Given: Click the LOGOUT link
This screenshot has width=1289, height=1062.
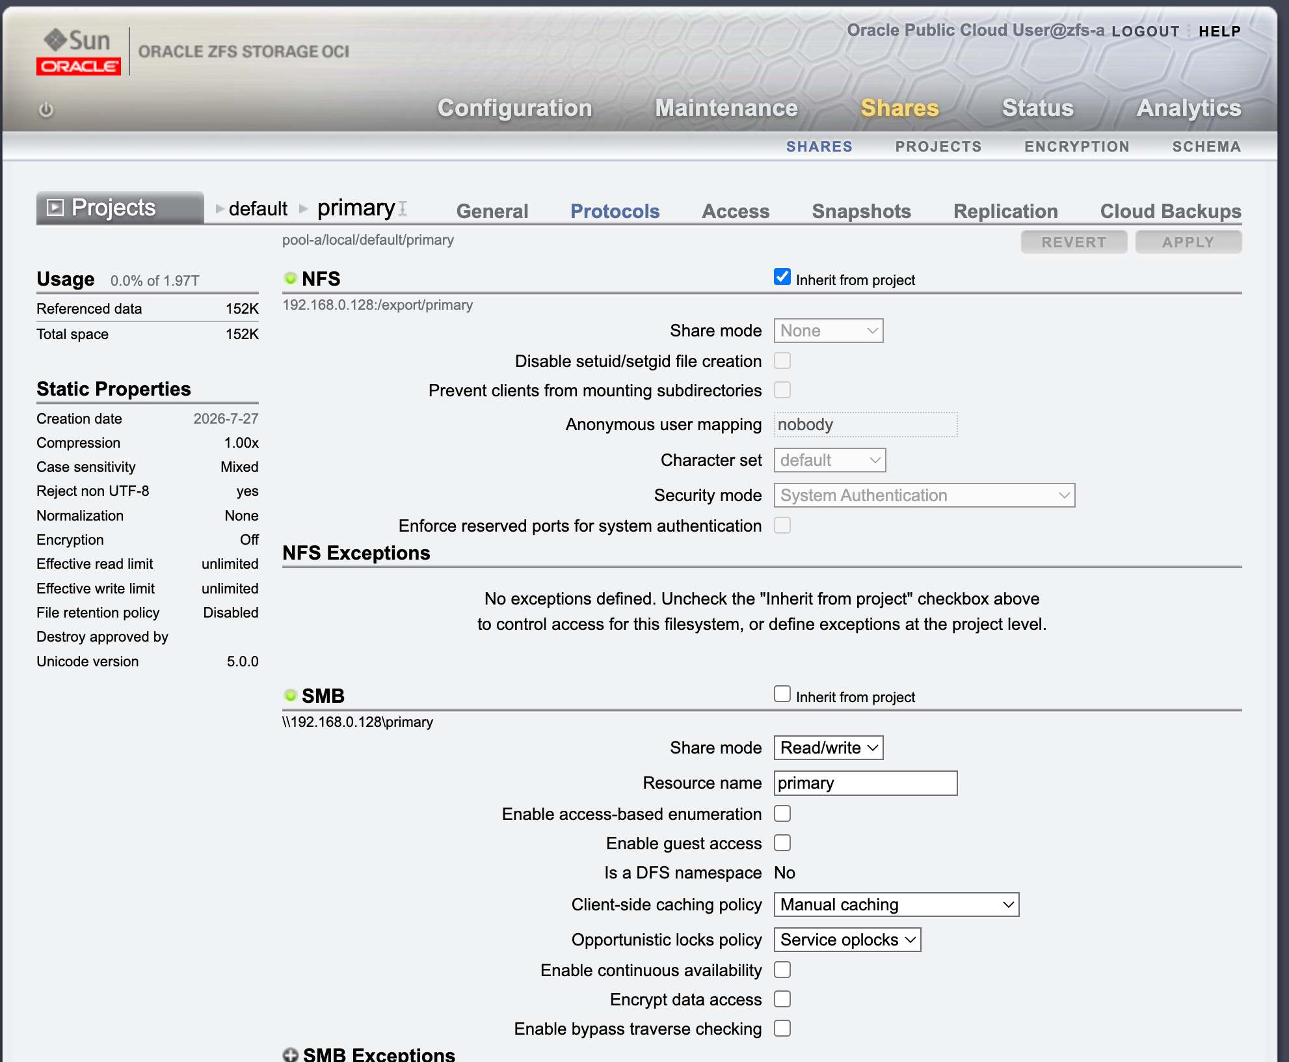Looking at the screenshot, I should 1145,31.
